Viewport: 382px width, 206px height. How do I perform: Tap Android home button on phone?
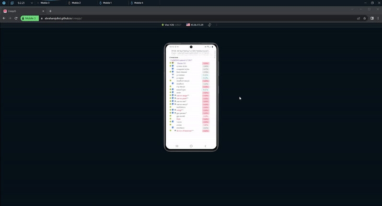coord(191,146)
